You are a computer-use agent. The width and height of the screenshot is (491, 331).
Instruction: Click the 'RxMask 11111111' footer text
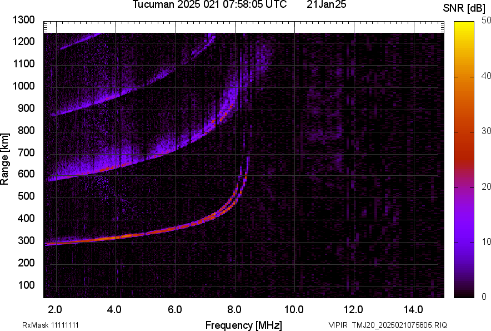point(51,325)
